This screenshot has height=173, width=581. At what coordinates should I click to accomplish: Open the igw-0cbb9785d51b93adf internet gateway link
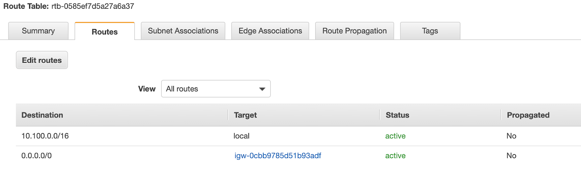point(278,156)
